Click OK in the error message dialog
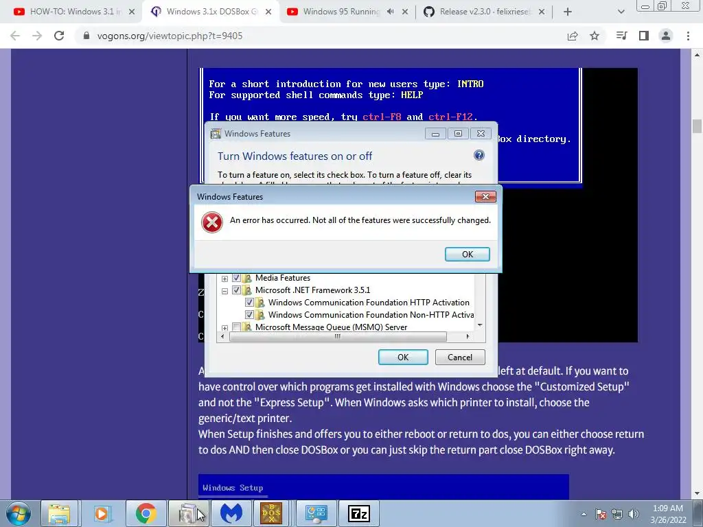 click(x=467, y=254)
